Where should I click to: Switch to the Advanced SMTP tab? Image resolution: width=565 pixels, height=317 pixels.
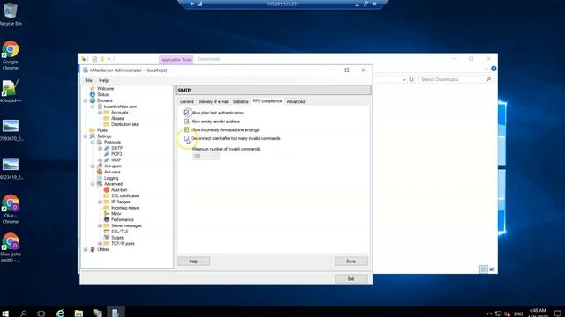[x=296, y=102]
